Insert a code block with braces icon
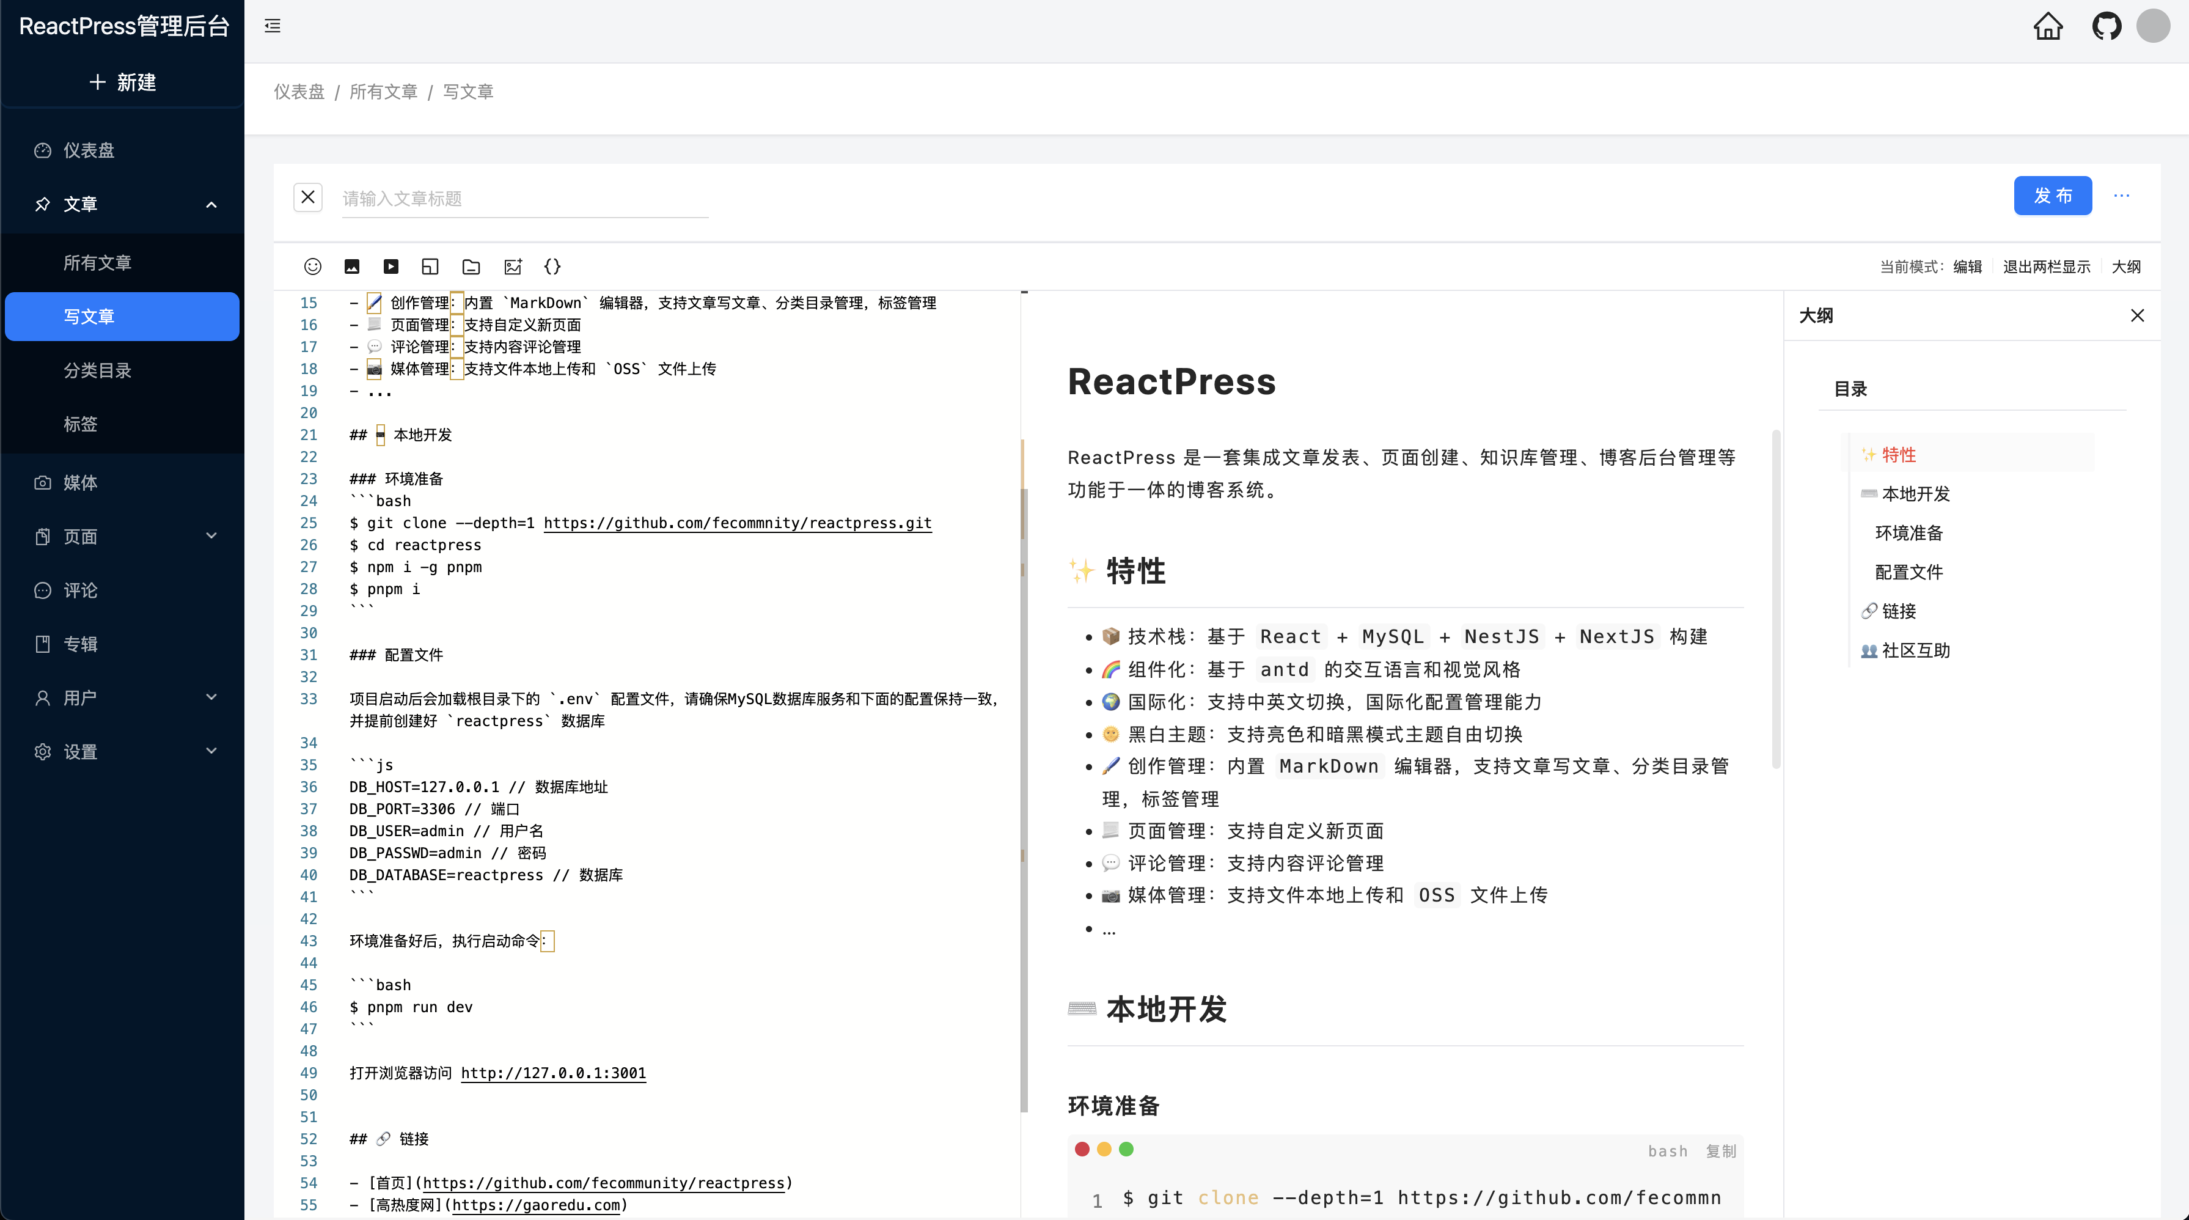2189x1220 pixels. pyautogui.click(x=552, y=266)
